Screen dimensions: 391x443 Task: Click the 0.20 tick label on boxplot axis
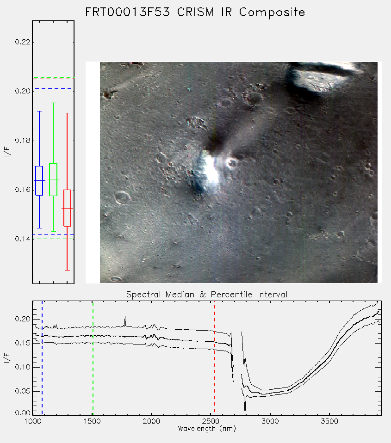click(23, 91)
